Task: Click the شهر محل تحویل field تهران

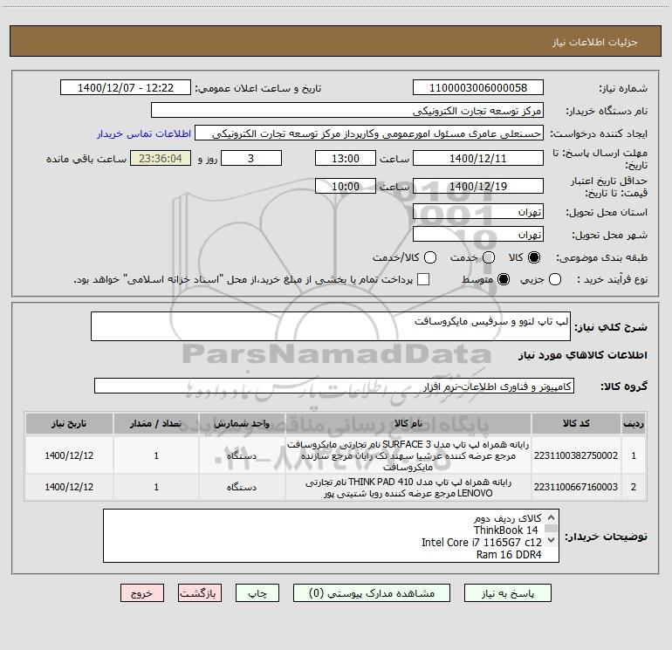Action: click(x=478, y=234)
